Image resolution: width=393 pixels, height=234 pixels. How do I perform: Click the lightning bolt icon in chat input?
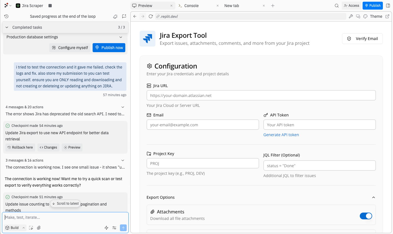(x=106, y=228)
